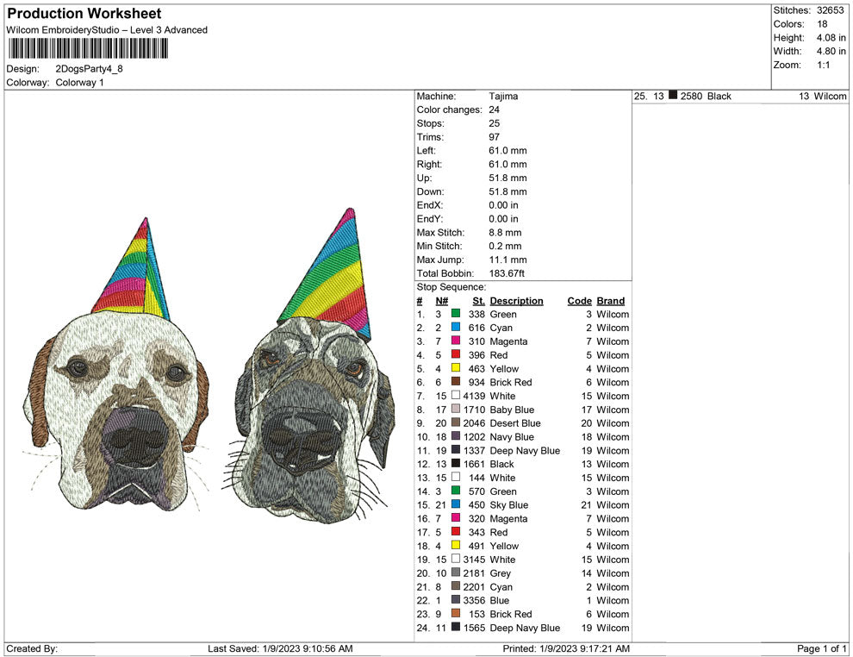Click the 'Last Saved: 1/9/2023 9:10:56 AM' text
Viewport: 853px width, 657px height.
[280, 648]
